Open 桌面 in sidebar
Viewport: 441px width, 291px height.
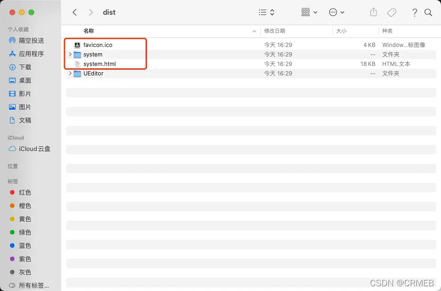coord(20,81)
